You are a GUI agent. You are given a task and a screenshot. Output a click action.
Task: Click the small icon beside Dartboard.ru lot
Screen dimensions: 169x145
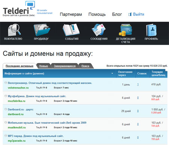coord(6,109)
